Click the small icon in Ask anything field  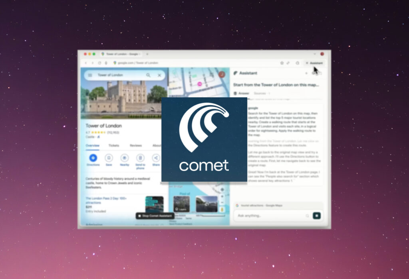307,216
